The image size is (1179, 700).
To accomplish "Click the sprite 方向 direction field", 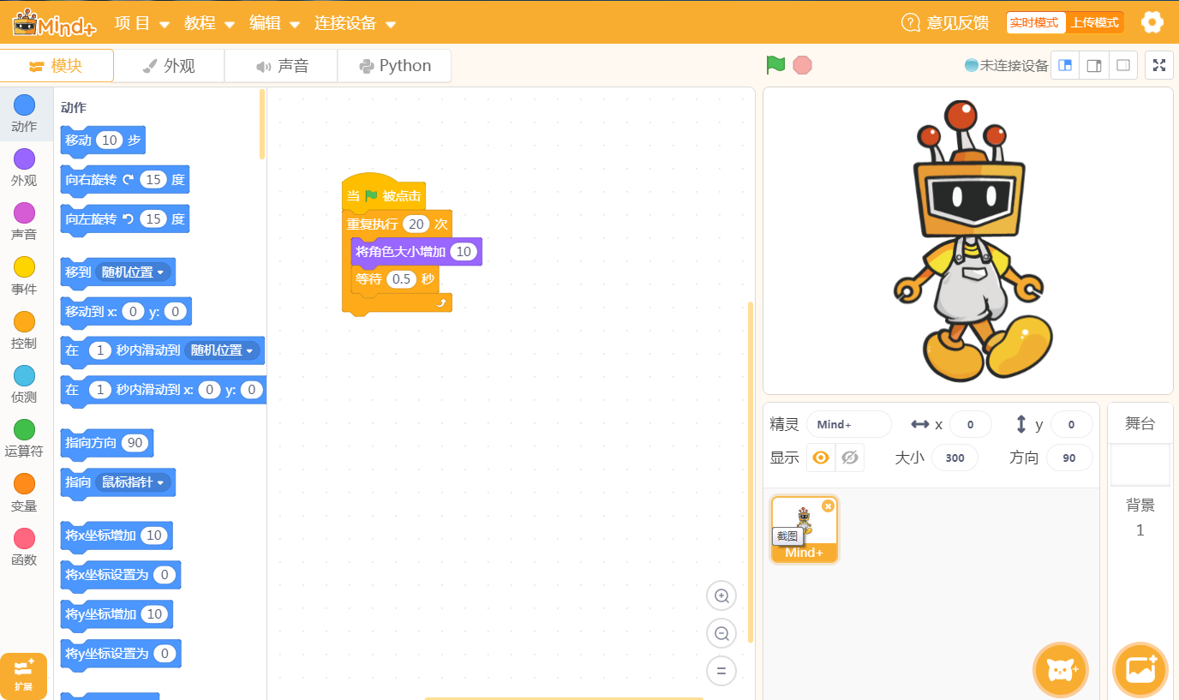I will point(1069,458).
